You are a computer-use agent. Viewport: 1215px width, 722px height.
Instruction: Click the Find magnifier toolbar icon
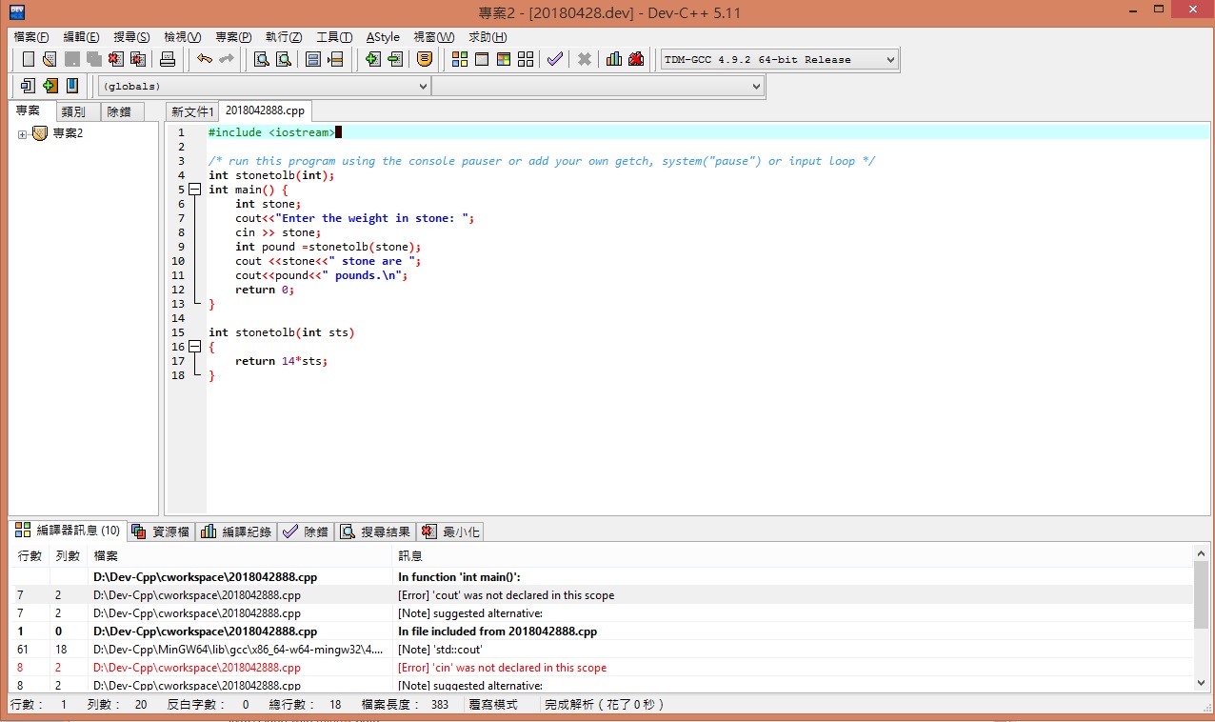261,59
